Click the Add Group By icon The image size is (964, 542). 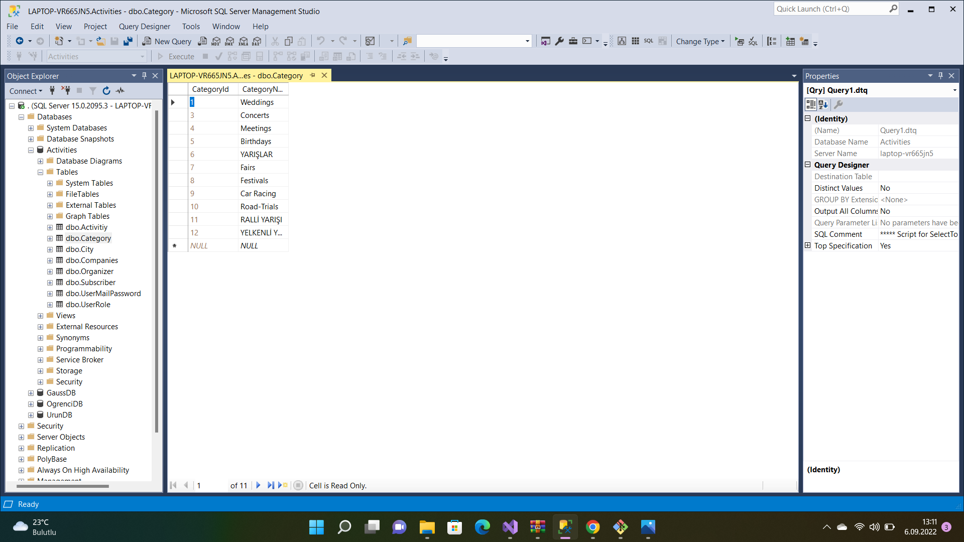point(772,41)
